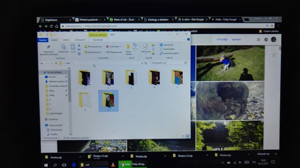This screenshot has height=168, width=300.
Task: Open the Action Center notifications icon
Action: click(x=273, y=162)
